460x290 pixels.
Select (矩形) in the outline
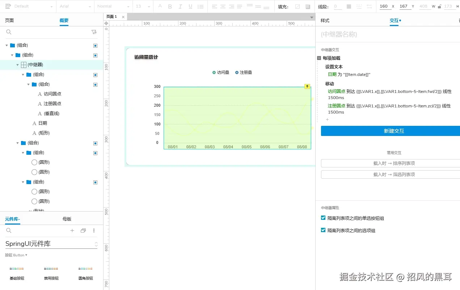(44, 133)
